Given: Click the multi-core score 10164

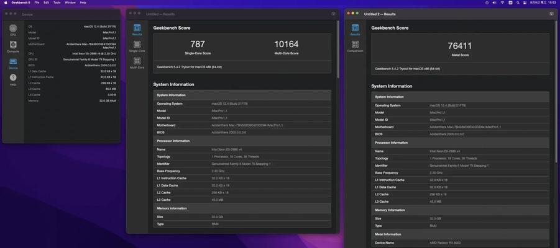Looking at the screenshot, I should 286,44.
